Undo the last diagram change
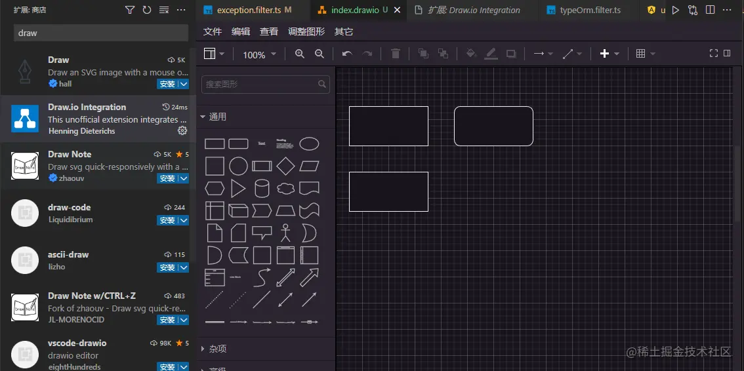The width and height of the screenshot is (744, 371). [347, 54]
